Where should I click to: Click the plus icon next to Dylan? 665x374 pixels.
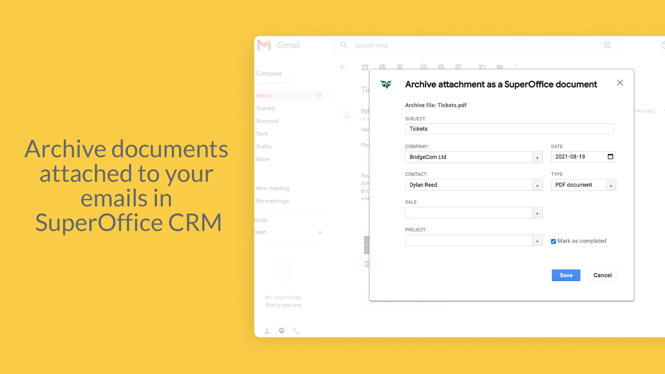320,233
